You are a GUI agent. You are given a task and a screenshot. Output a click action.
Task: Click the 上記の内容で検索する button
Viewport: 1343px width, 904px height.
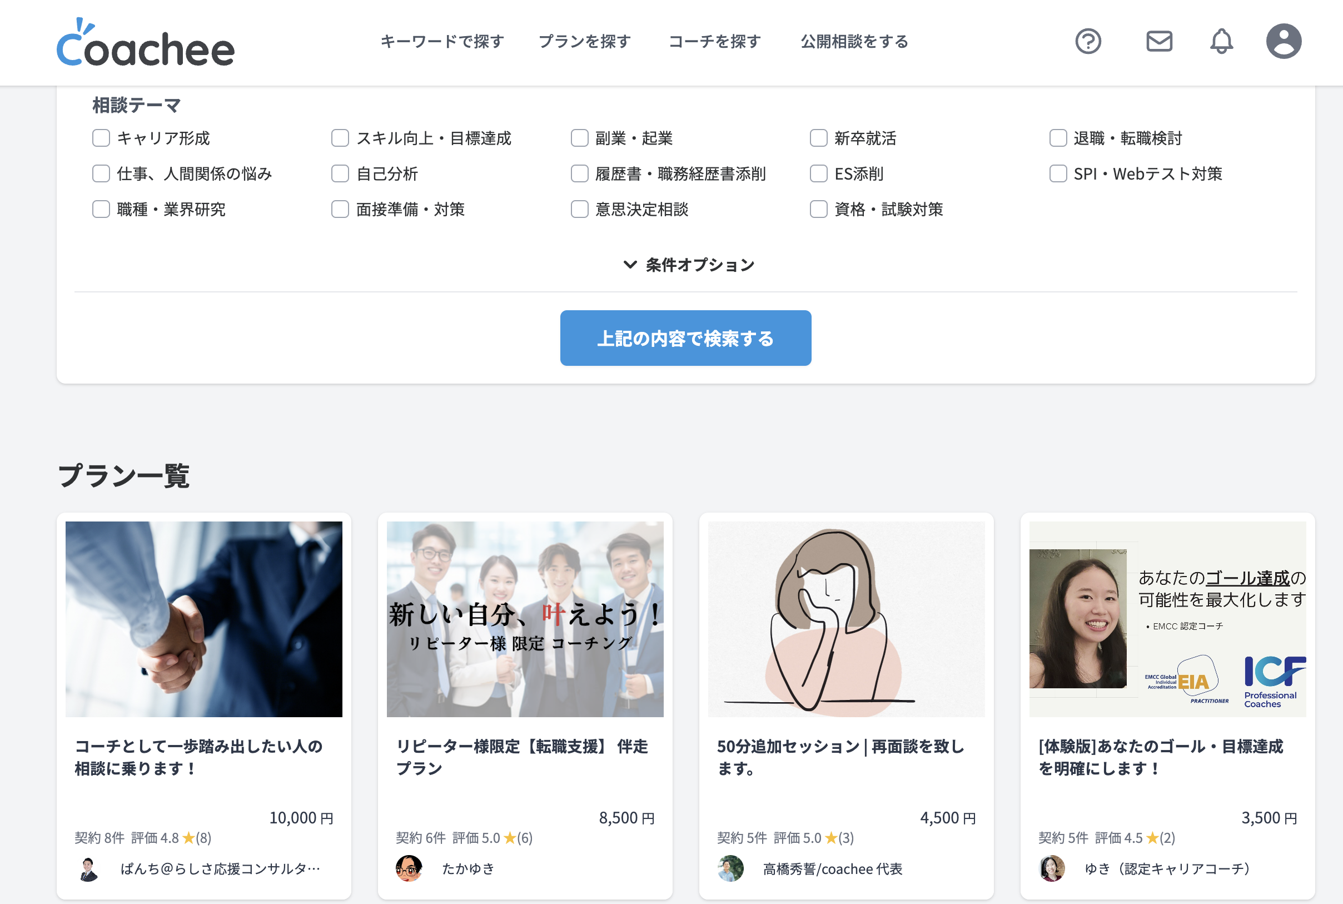click(x=685, y=339)
